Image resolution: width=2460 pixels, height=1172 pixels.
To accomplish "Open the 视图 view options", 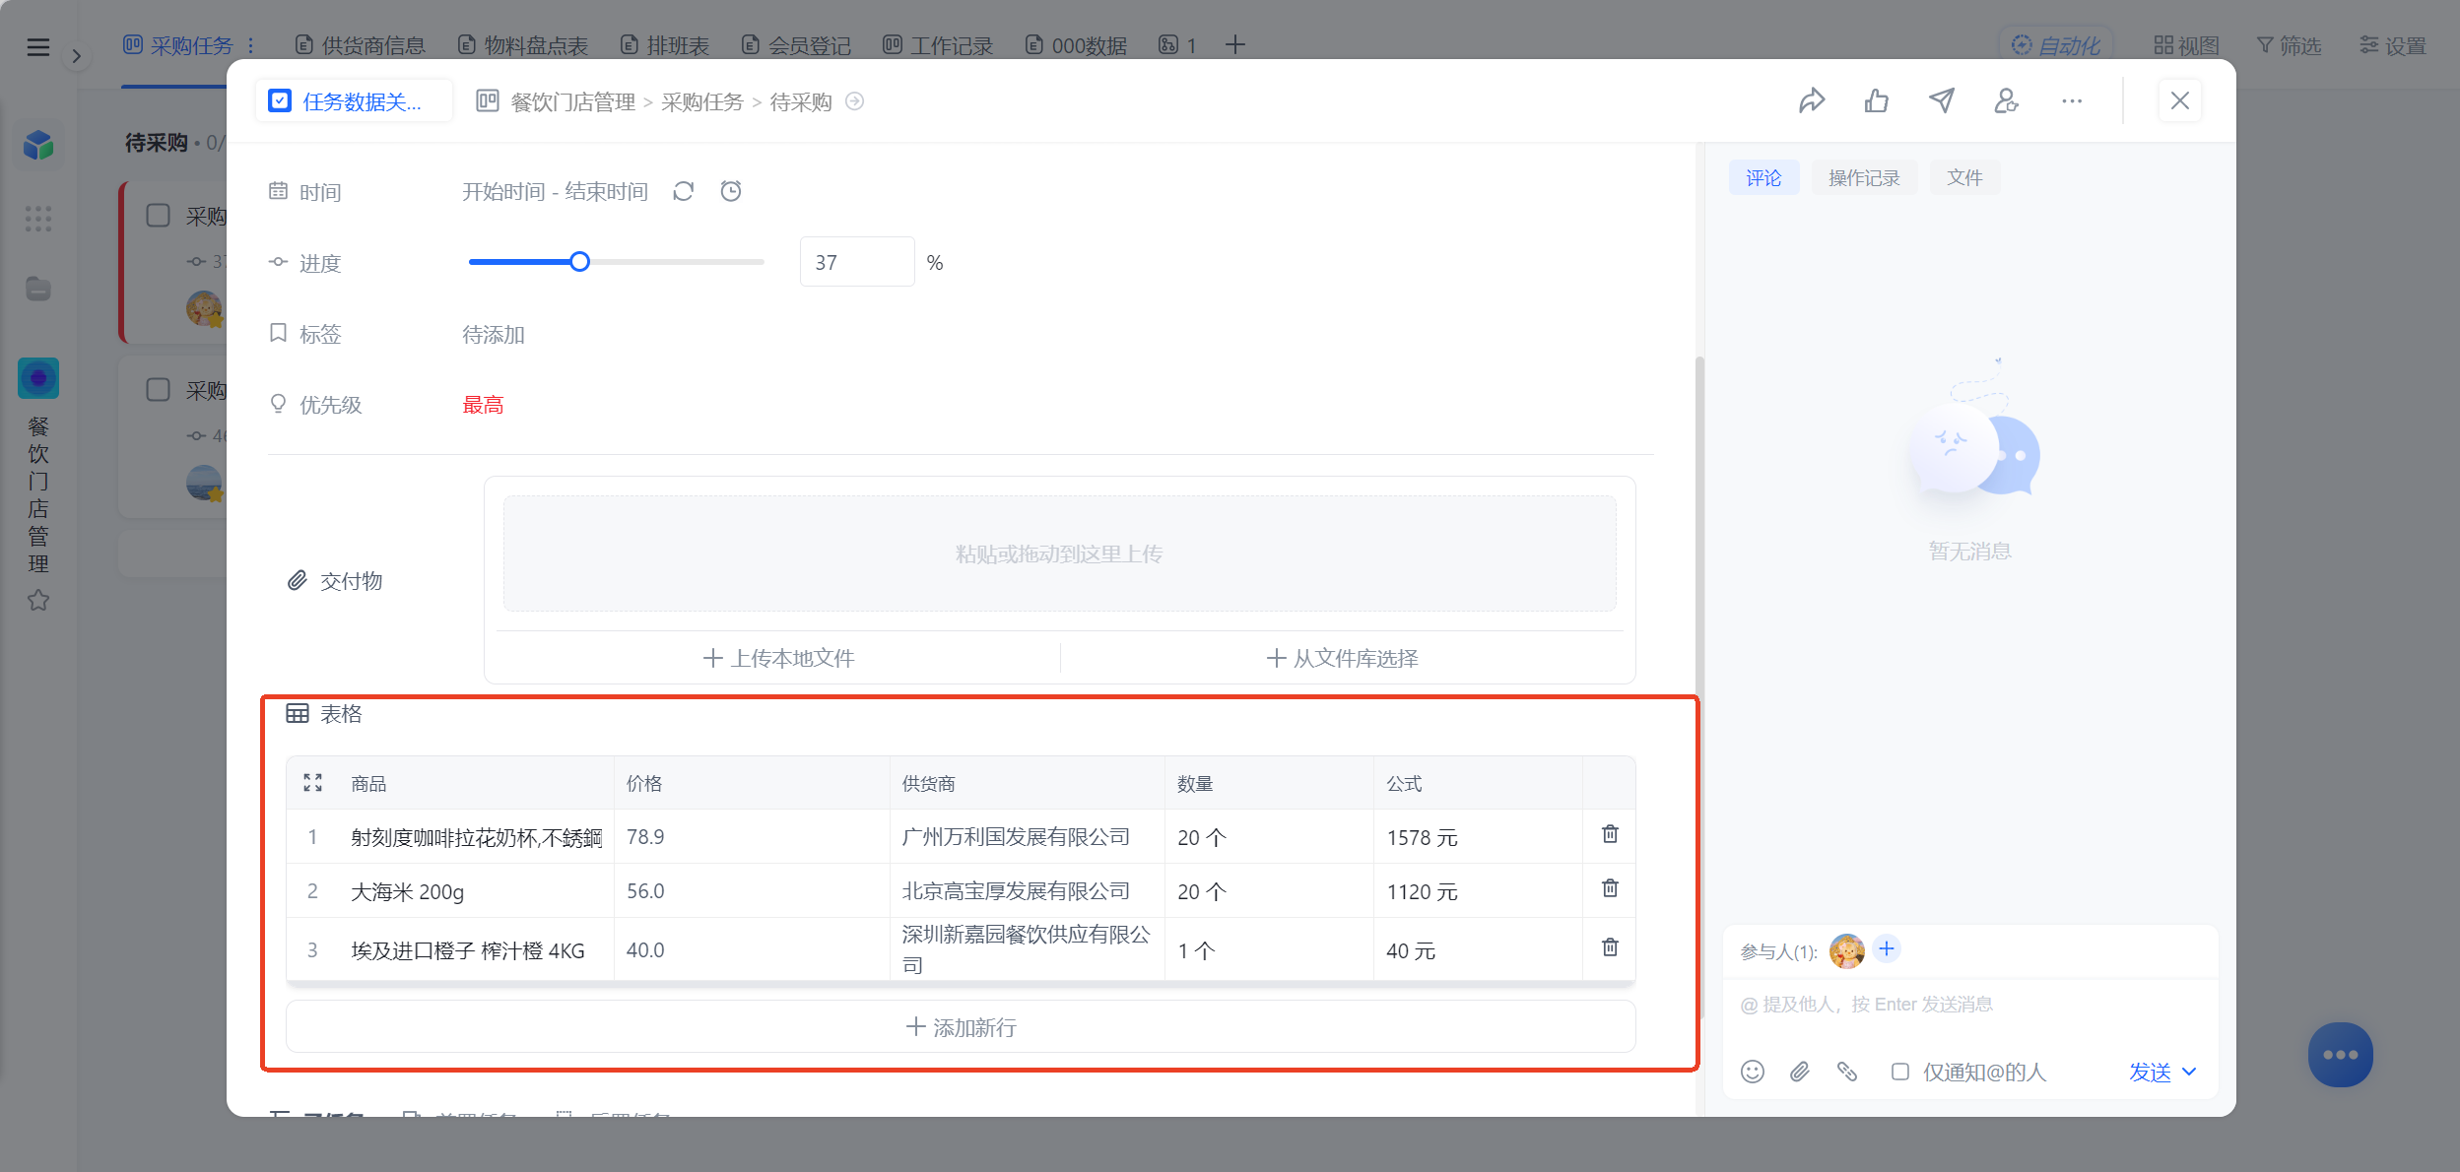I will click(x=2186, y=45).
